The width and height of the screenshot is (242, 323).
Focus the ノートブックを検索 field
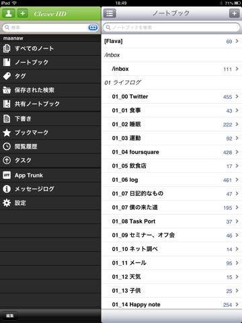171,28
